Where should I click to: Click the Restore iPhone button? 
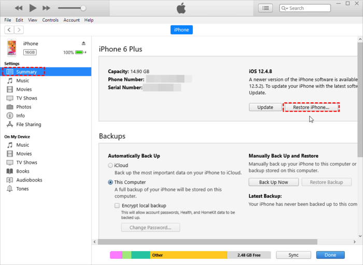click(x=311, y=107)
